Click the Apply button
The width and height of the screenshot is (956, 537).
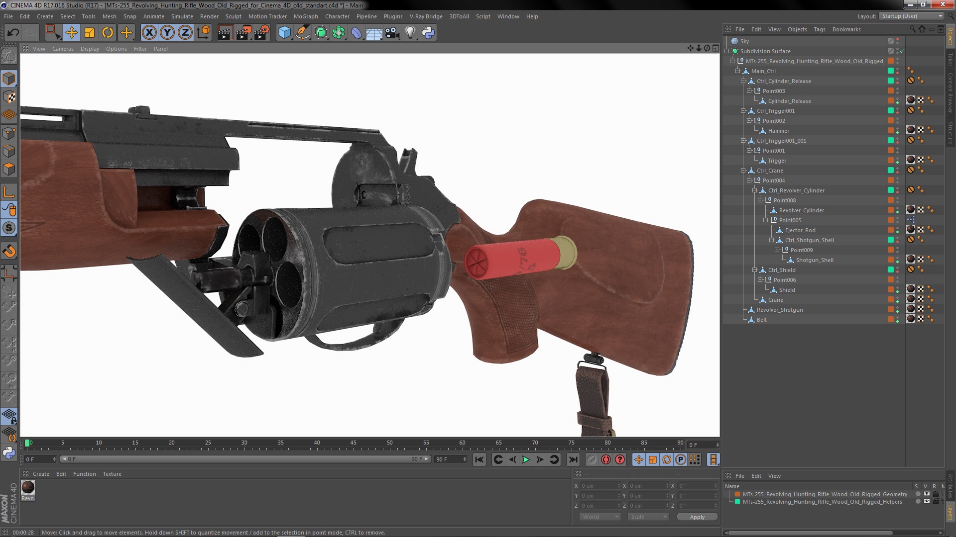pyautogui.click(x=697, y=517)
